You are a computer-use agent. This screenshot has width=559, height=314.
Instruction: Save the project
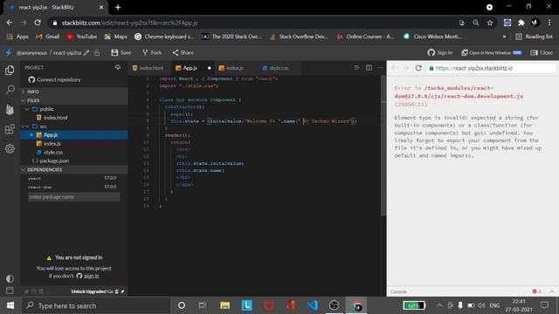point(121,52)
